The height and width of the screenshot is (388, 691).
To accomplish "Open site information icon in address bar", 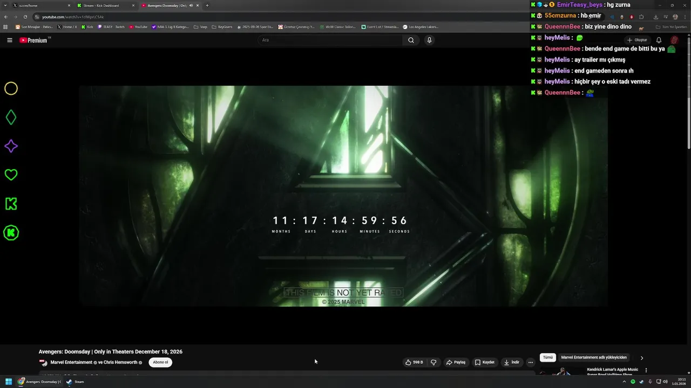I will [x=37, y=17].
